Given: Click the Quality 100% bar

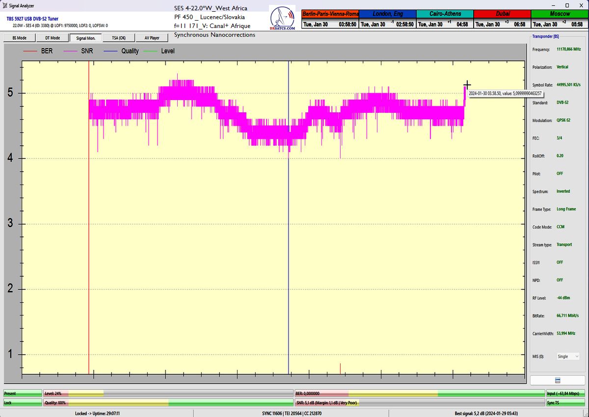Looking at the screenshot, I should point(168,403).
